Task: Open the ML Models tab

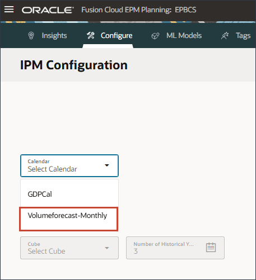Action: click(x=176, y=36)
